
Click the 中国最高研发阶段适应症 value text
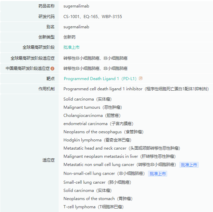(95, 69)
